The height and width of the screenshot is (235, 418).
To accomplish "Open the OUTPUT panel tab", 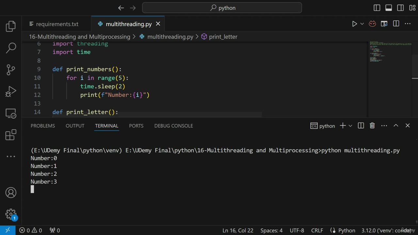I will point(75,126).
